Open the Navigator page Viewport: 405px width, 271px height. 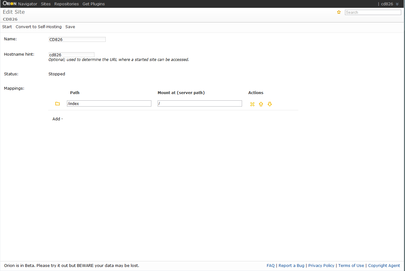(x=28, y=4)
